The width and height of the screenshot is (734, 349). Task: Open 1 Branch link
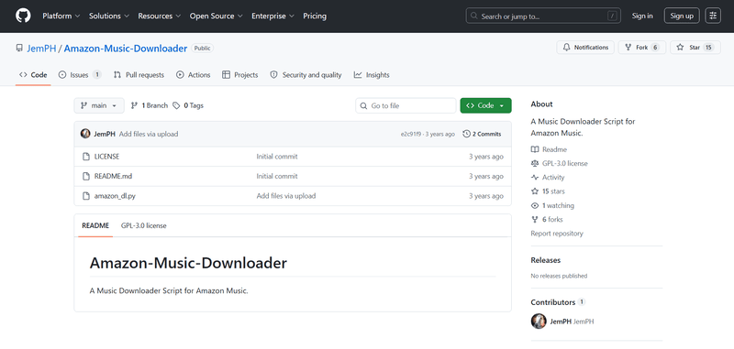tap(149, 105)
